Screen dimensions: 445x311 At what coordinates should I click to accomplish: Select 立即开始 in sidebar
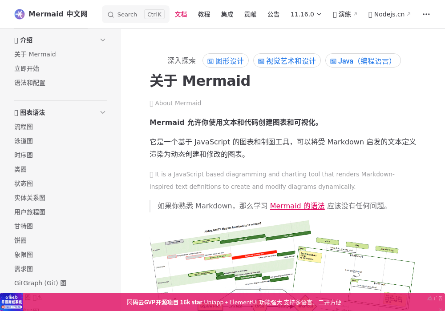point(27,68)
